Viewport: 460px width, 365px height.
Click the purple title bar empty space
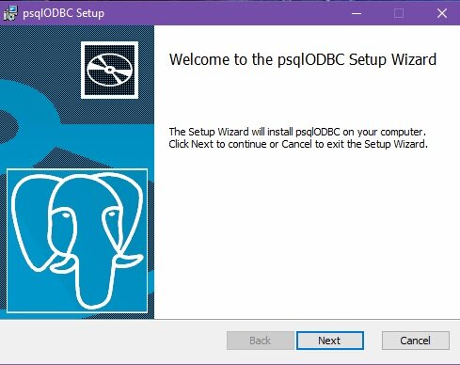(219, 13)
